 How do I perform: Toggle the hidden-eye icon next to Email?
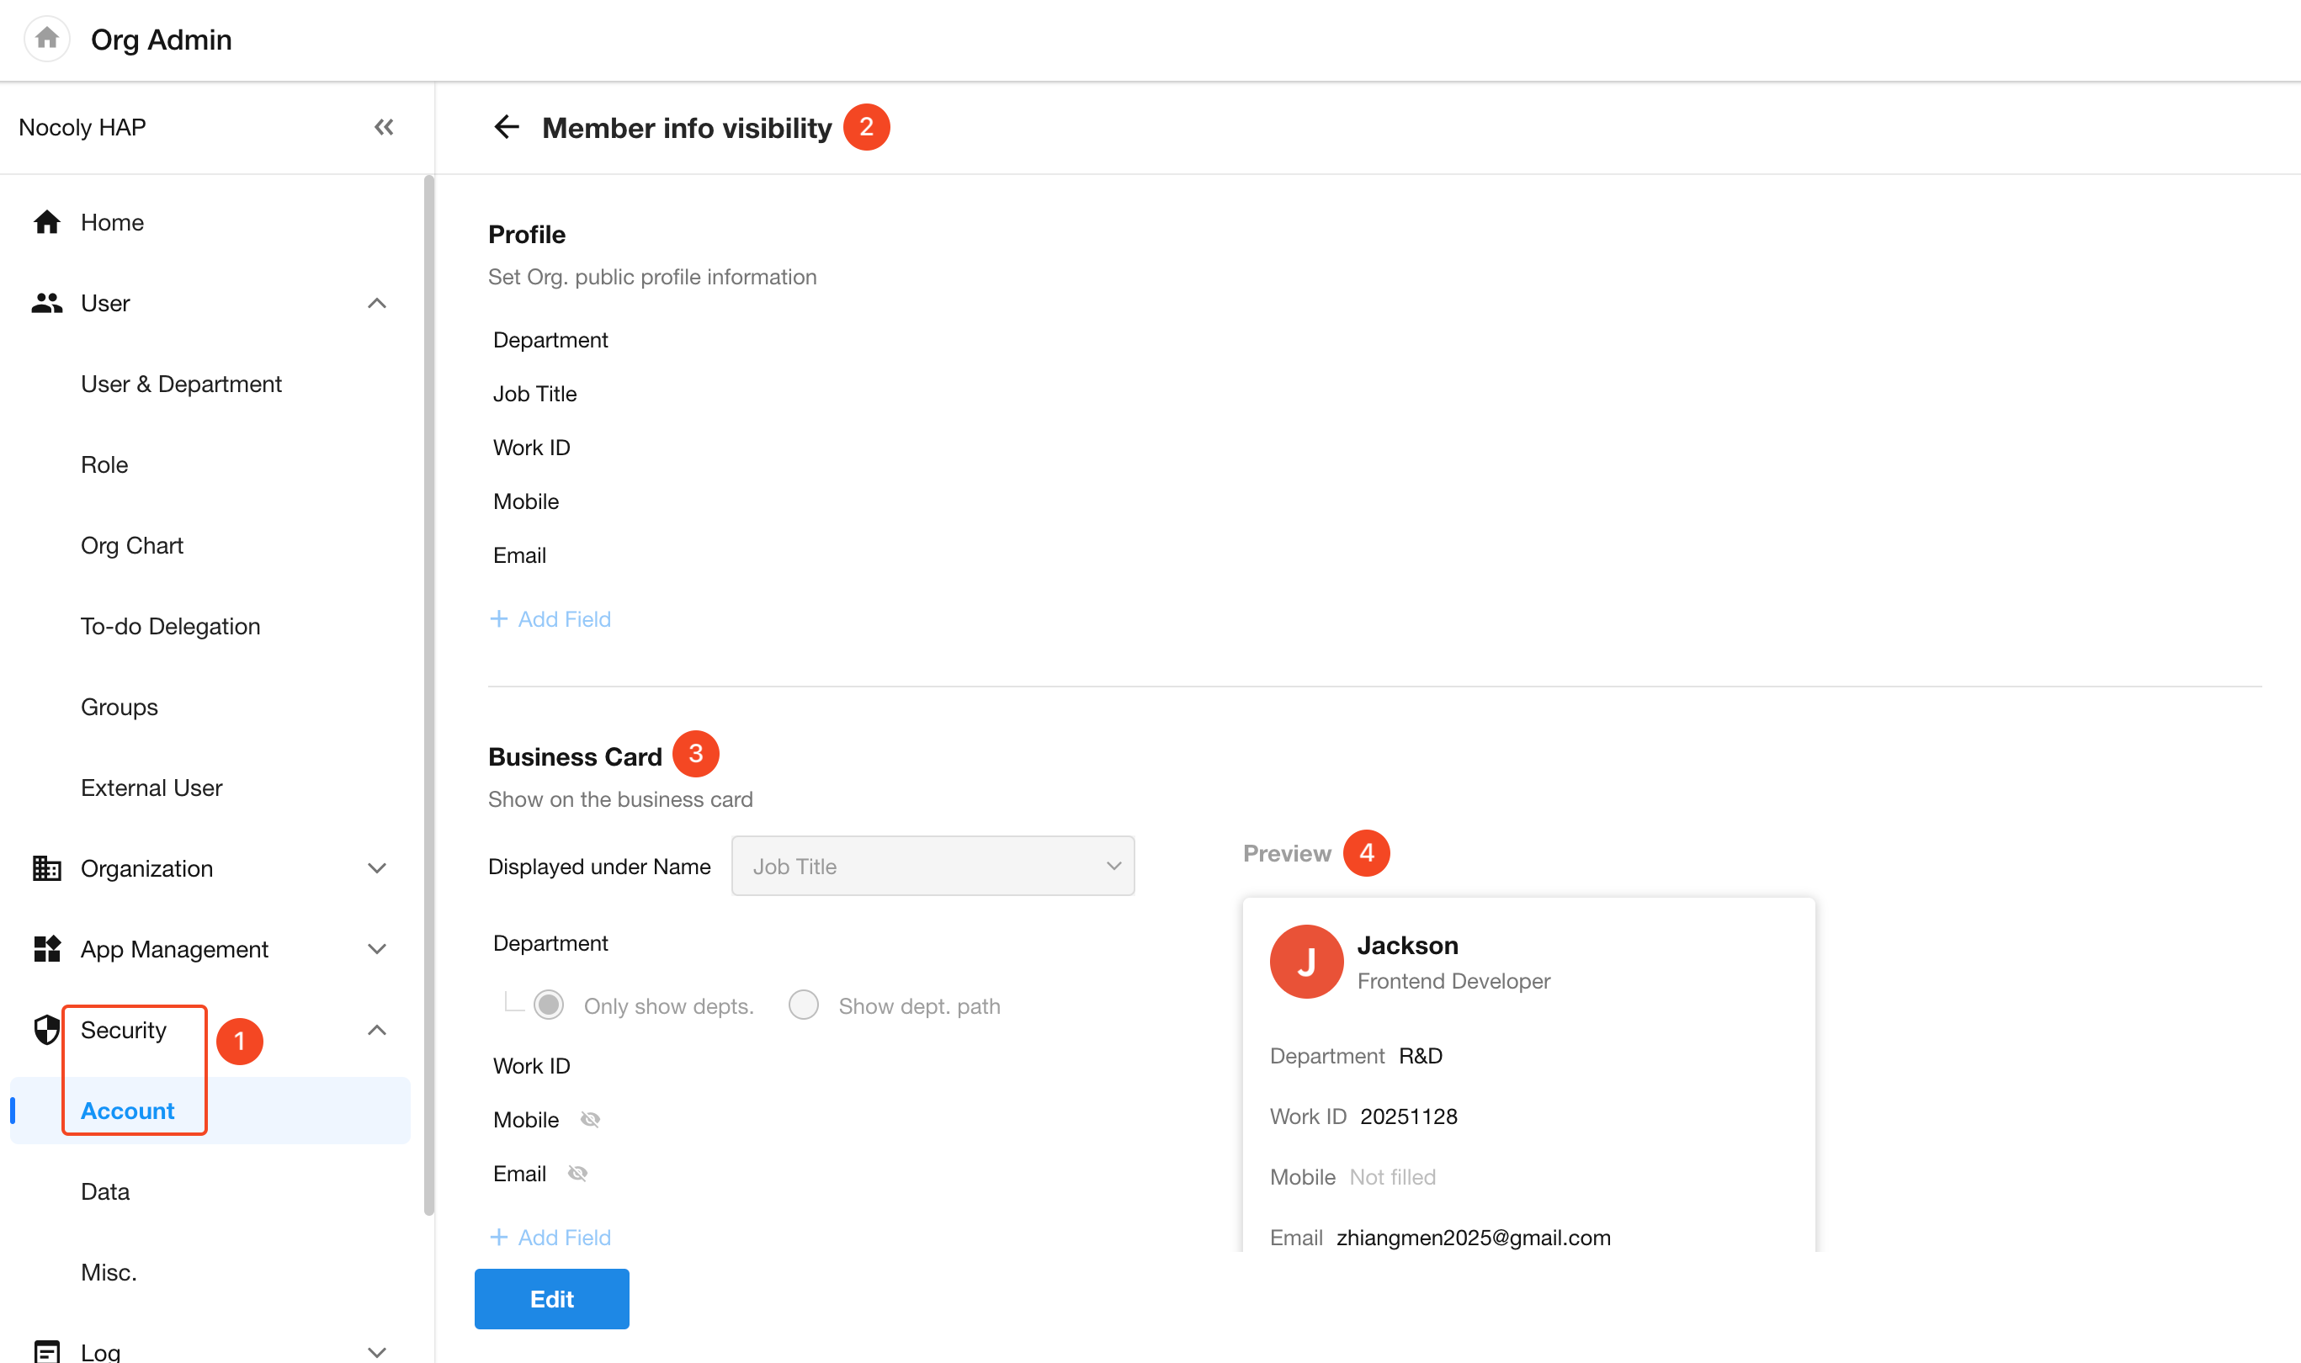[578, 1173]
